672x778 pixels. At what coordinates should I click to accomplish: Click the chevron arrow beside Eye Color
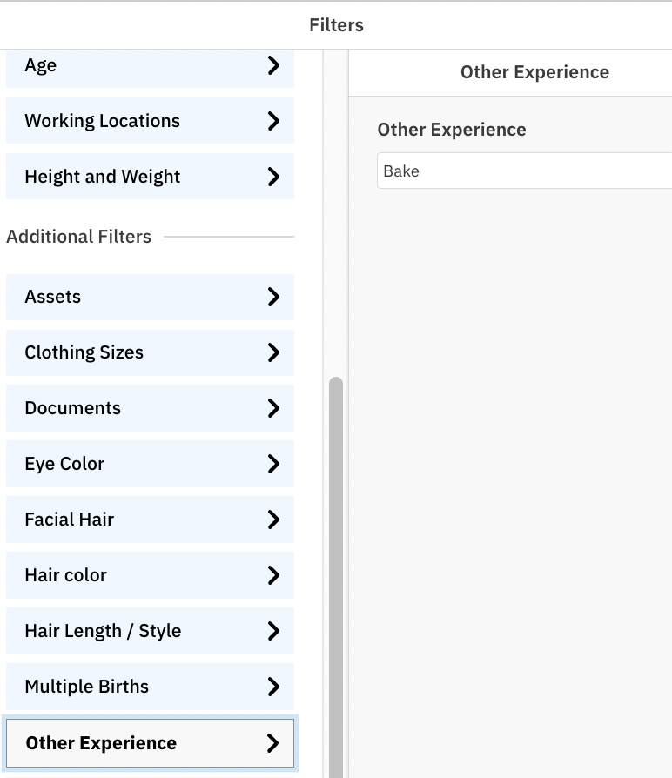273,464
